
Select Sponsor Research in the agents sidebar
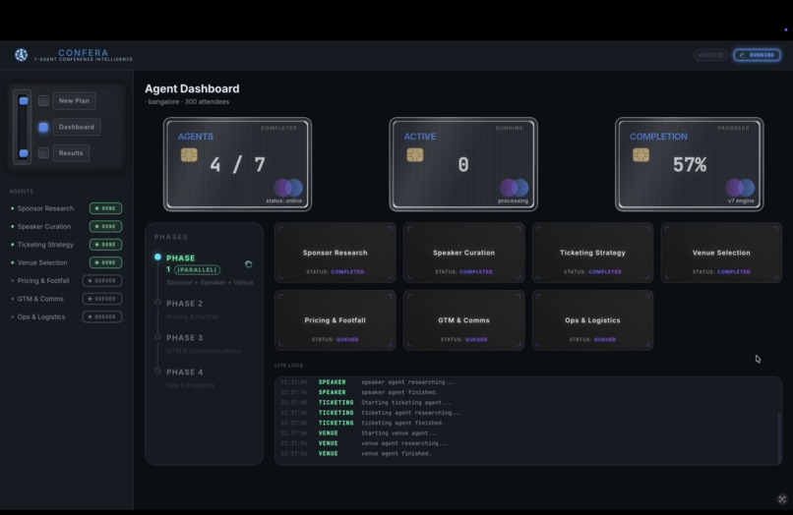point(45,208)
